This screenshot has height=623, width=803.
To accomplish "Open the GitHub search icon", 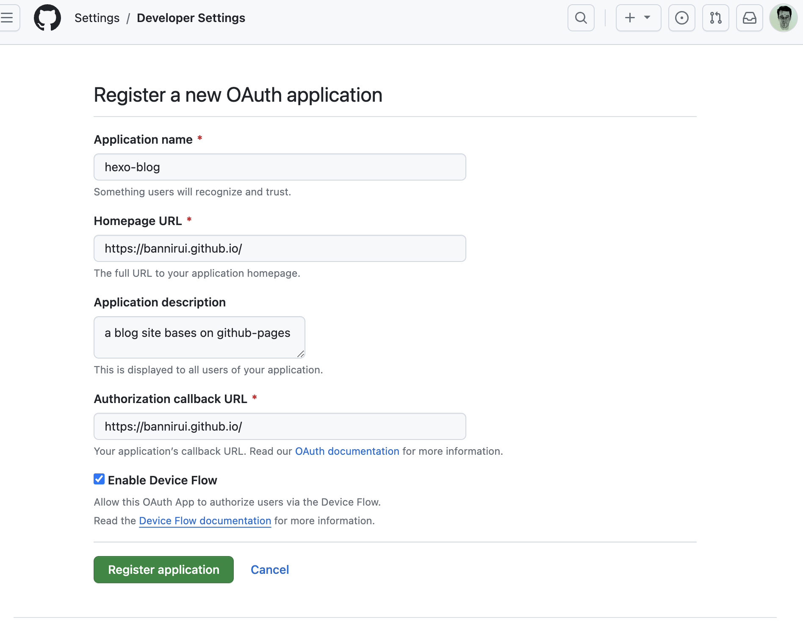I will (581, 18).
